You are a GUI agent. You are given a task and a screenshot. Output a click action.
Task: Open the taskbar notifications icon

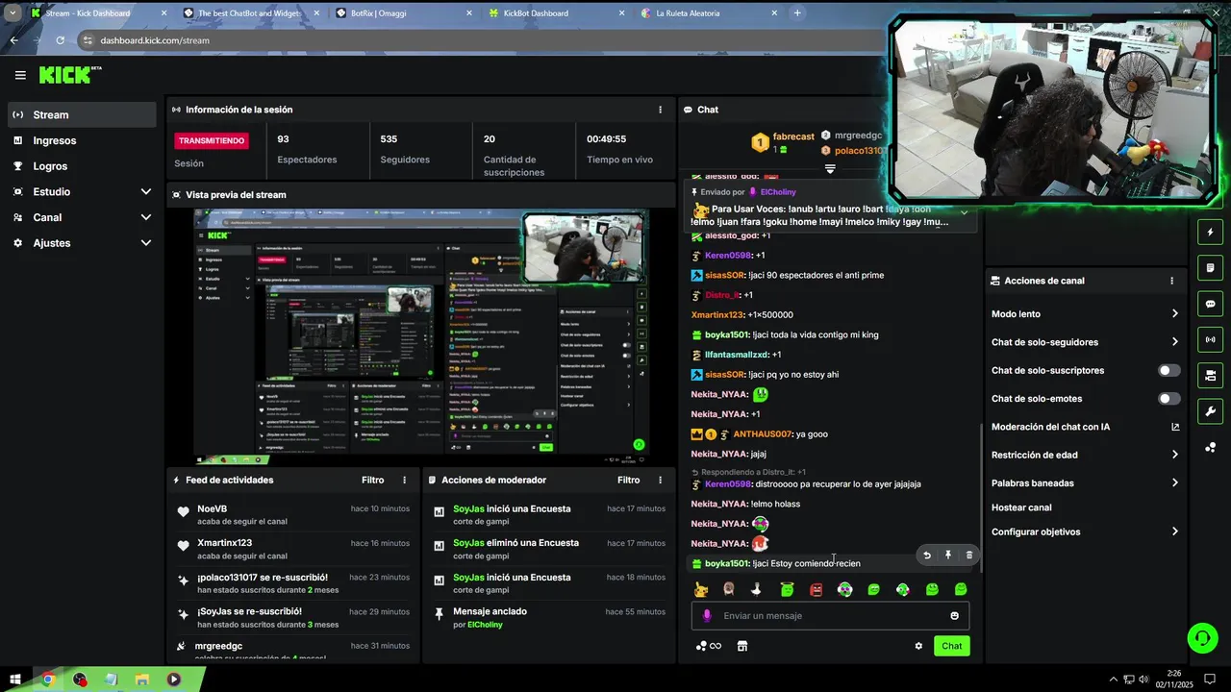click(x=1210, y=680)
